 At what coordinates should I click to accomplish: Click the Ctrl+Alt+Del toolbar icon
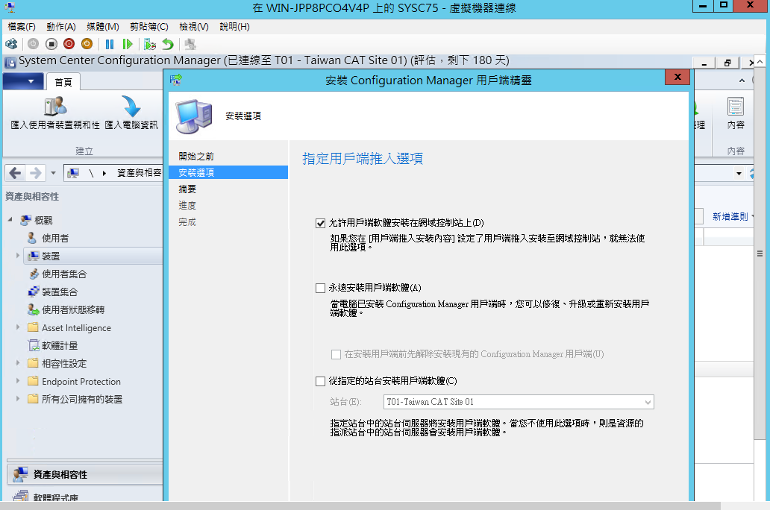(x=10, y=44)
